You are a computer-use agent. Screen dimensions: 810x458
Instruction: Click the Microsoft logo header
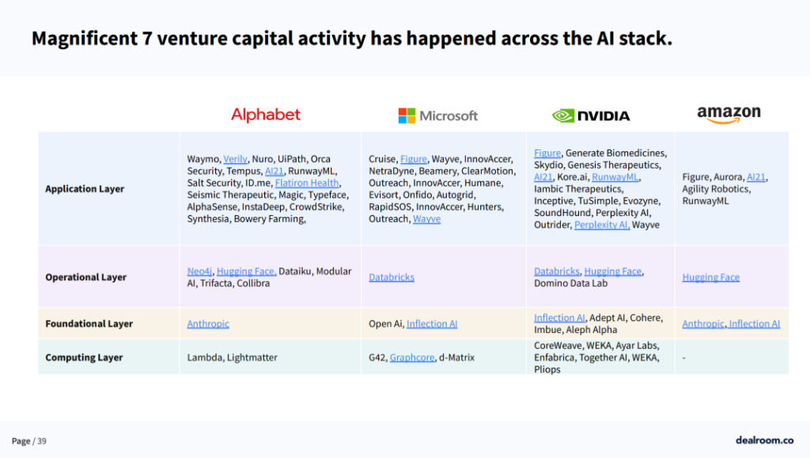coord(438,115)
